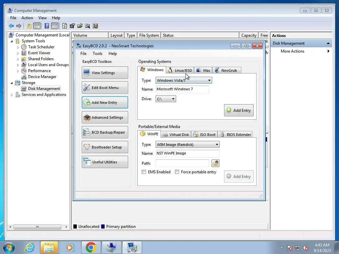Click the Properties toolbar icon with checkmark
The image size is (339, 254).
72,26
